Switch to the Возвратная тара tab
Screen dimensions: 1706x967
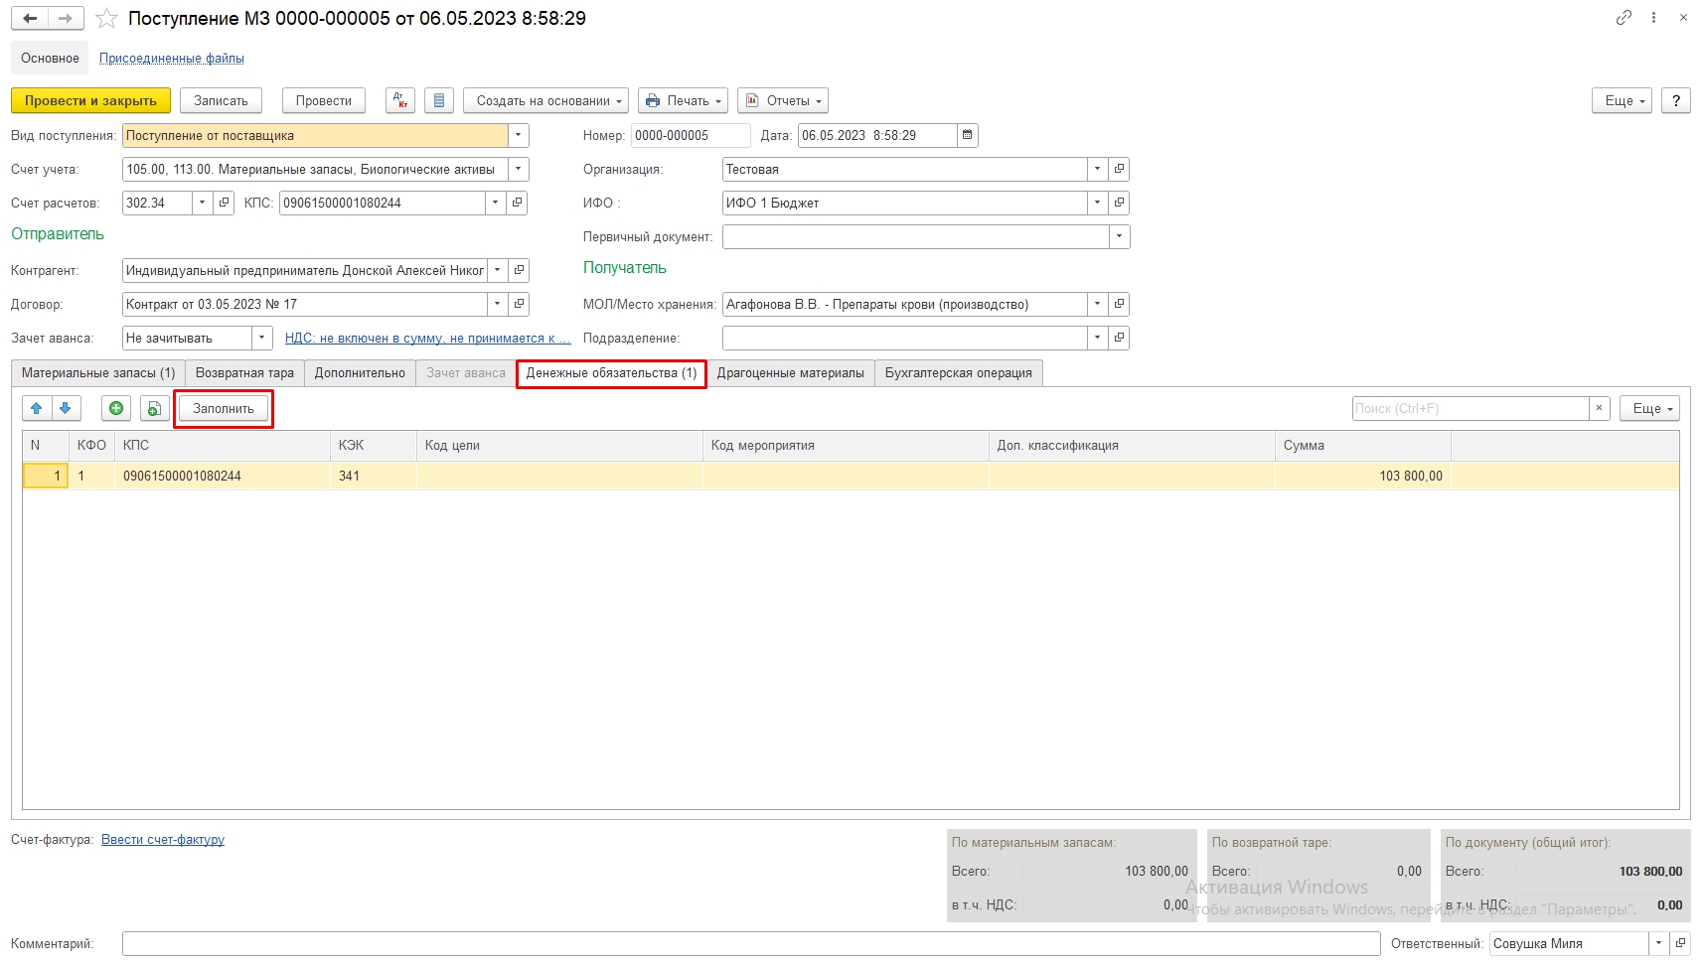(244, 372)
